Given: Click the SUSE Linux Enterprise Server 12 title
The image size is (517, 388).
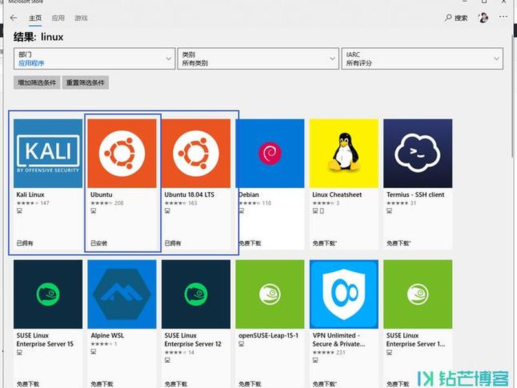Looking at the screenshot, I should click(193, 339).
